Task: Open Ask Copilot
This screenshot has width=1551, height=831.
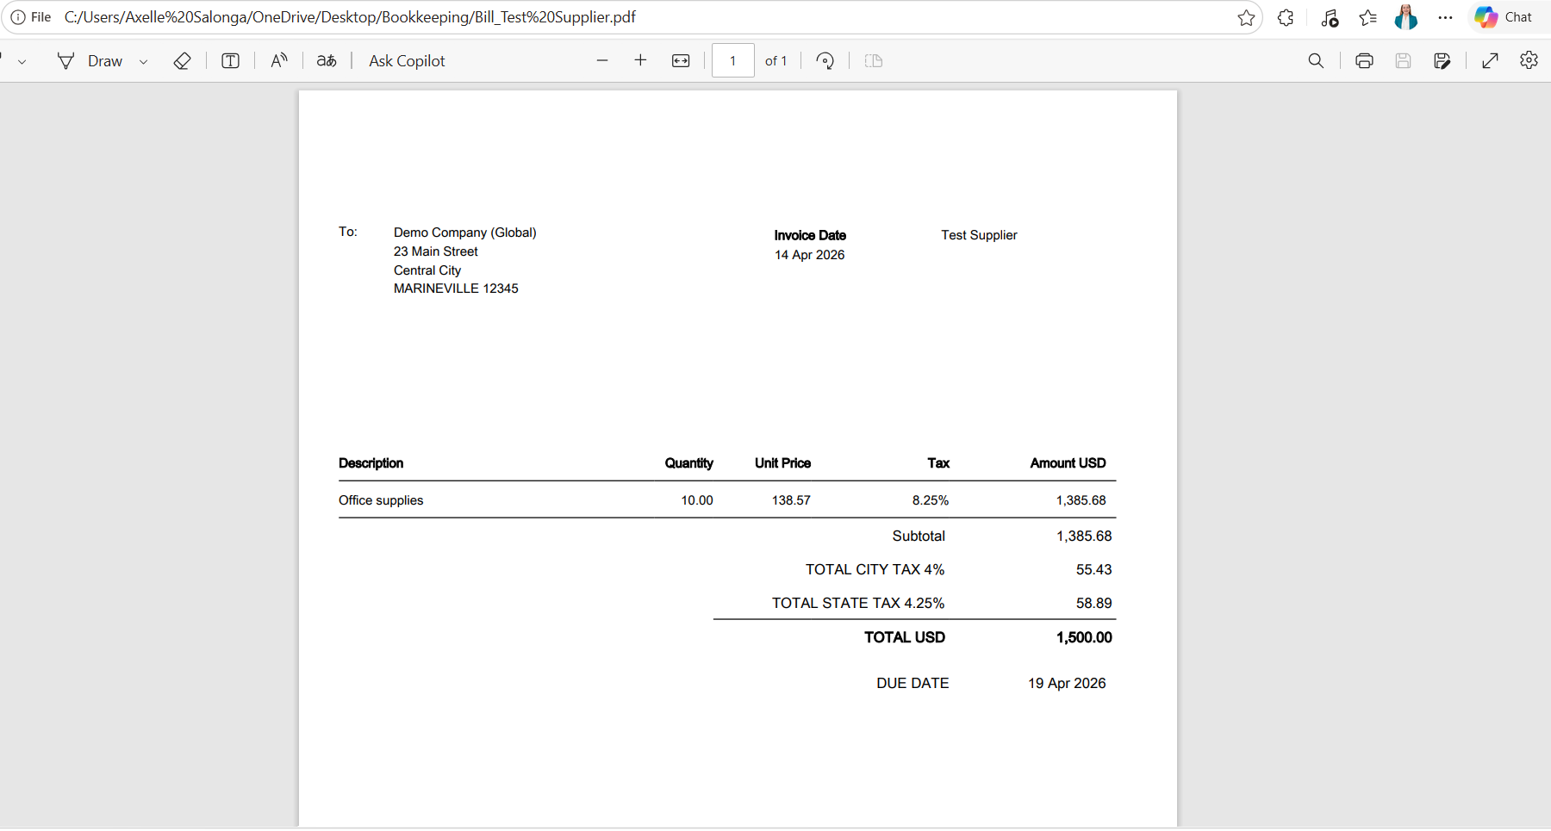Action: pos(407,61)
